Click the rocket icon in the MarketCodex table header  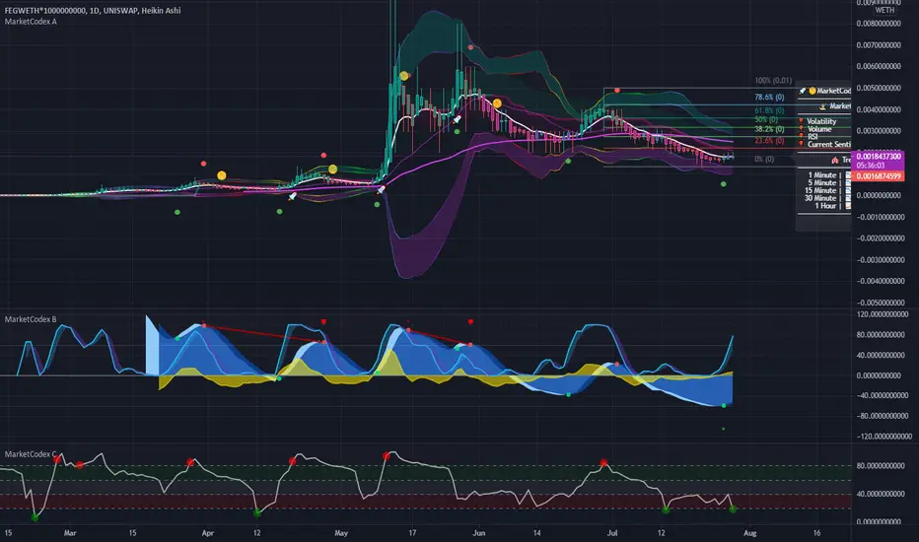point(803,91)
